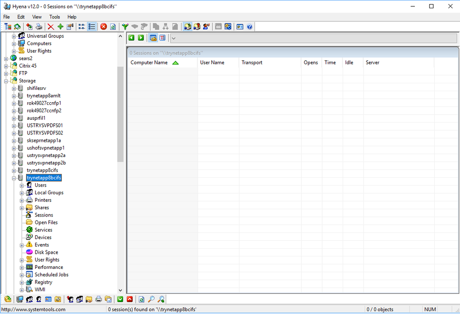Click the green plus add icon
This screenshot has height=314, width=460.
60,27
